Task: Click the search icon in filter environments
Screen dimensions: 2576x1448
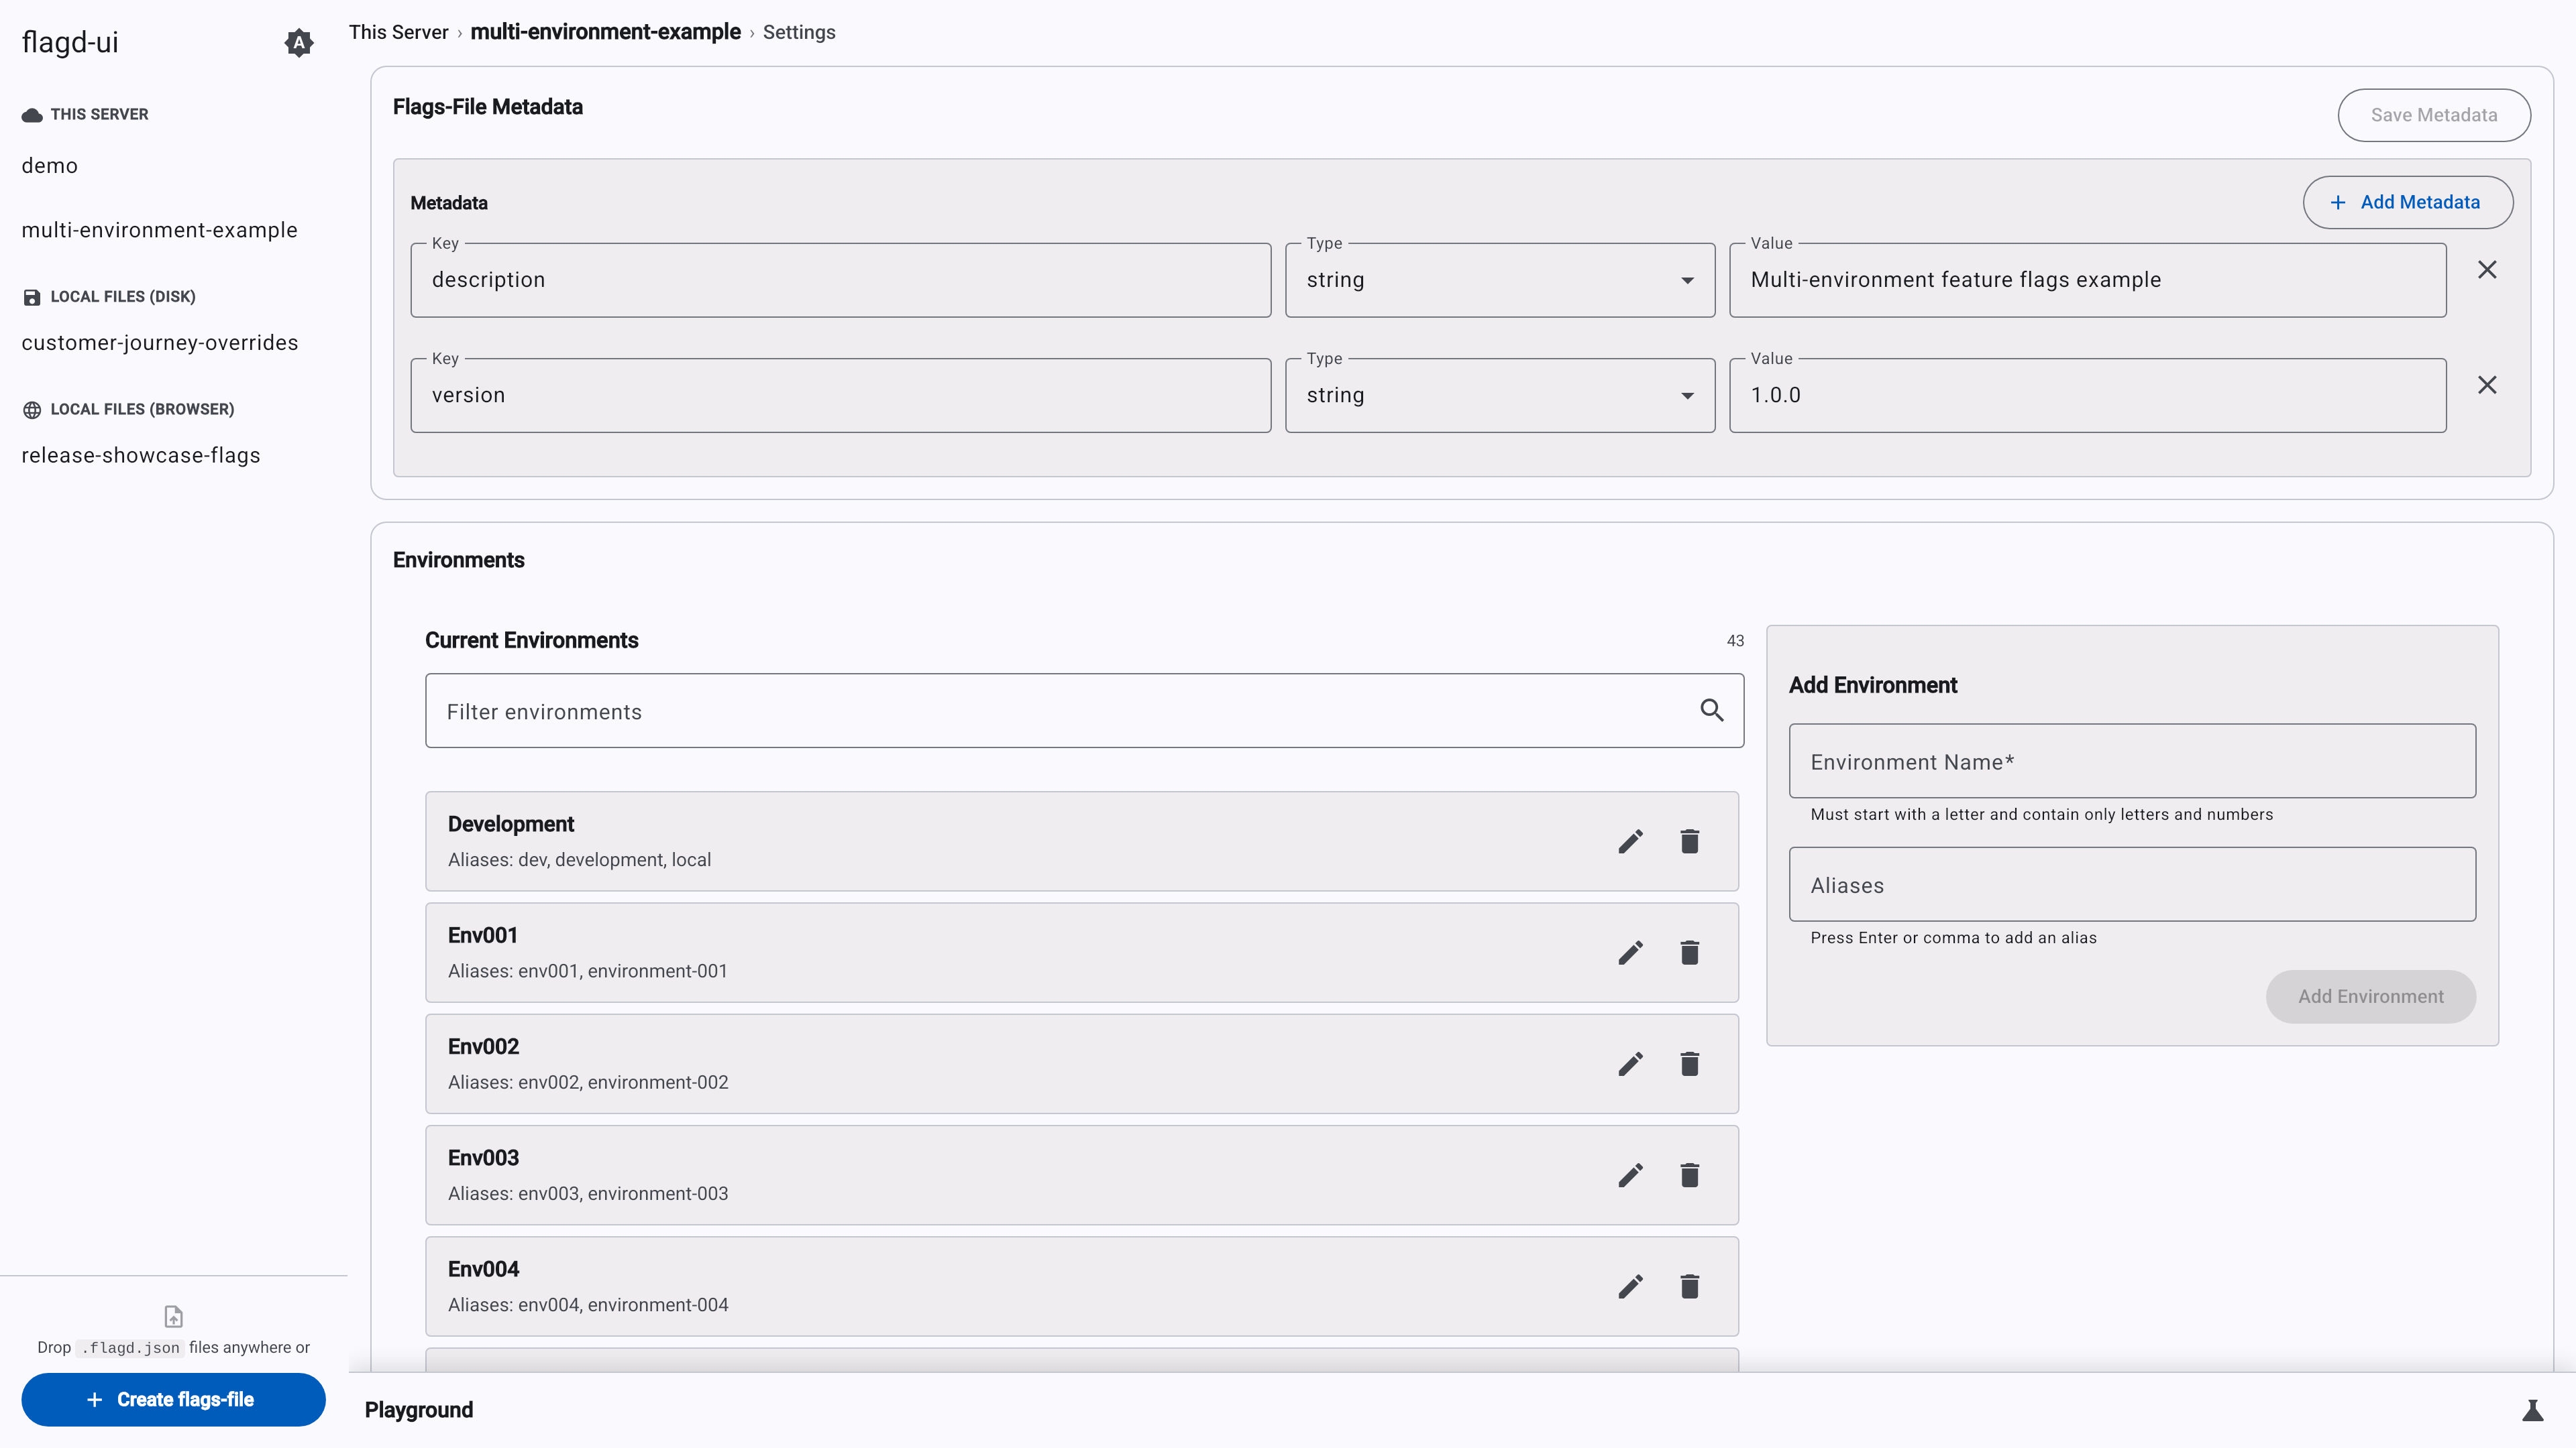Action: [x=1712, y=709]
